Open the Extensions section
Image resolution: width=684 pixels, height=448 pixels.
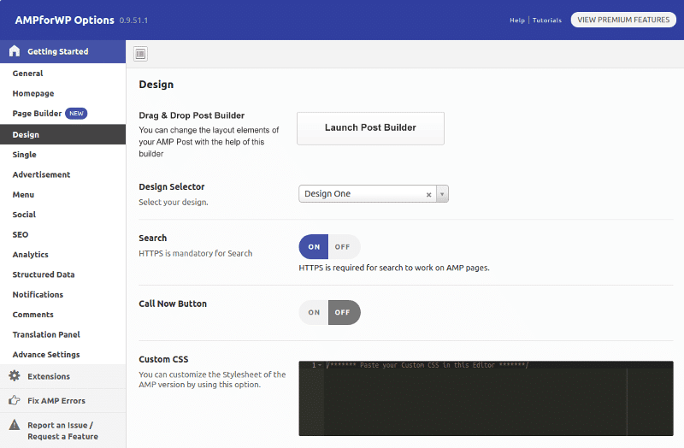coord(62,376)
